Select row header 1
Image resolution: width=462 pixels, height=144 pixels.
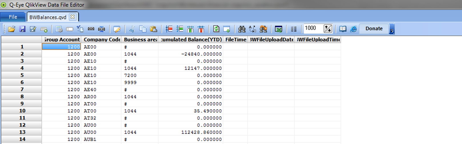point(22,47)
